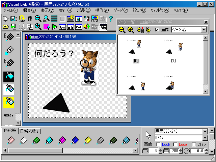Uncheck the 画像 checkbox in page list
216x162 pixels.
click(x=157, y=30)
